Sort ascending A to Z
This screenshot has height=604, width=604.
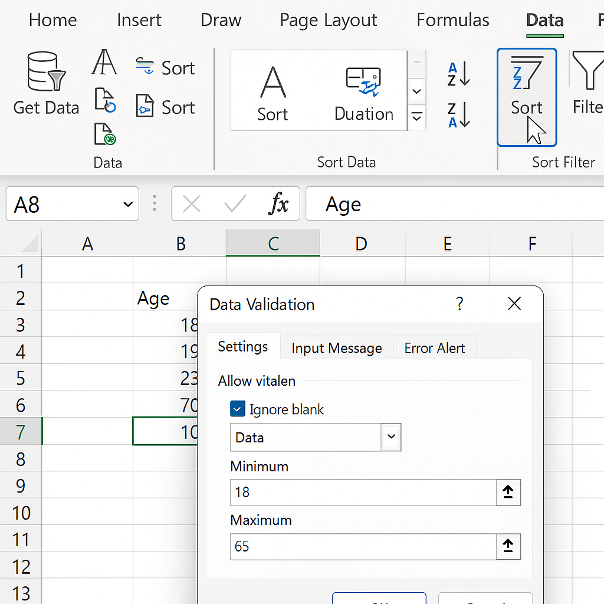click(x=458, y=74)
